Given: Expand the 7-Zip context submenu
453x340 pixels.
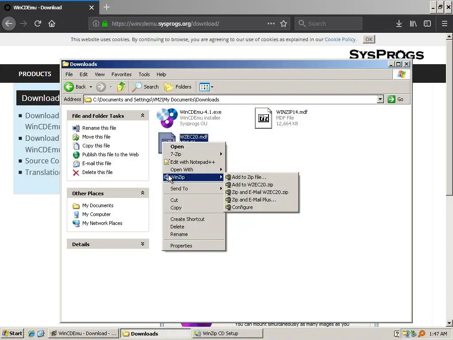Looking at the screenshot, I should (194, 154).
